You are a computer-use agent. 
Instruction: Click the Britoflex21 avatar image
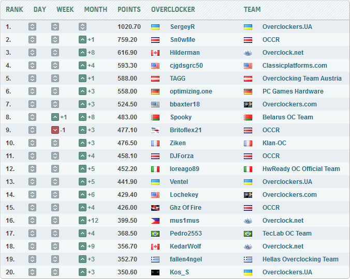155,130
